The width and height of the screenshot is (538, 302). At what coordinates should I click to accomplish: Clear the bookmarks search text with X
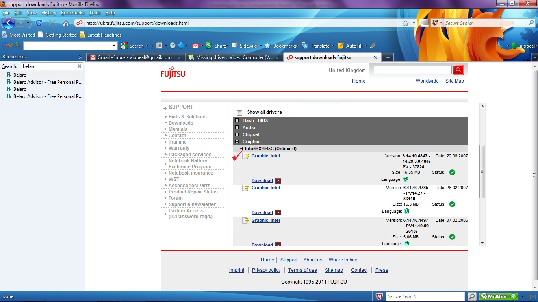(x=79, y=66)
